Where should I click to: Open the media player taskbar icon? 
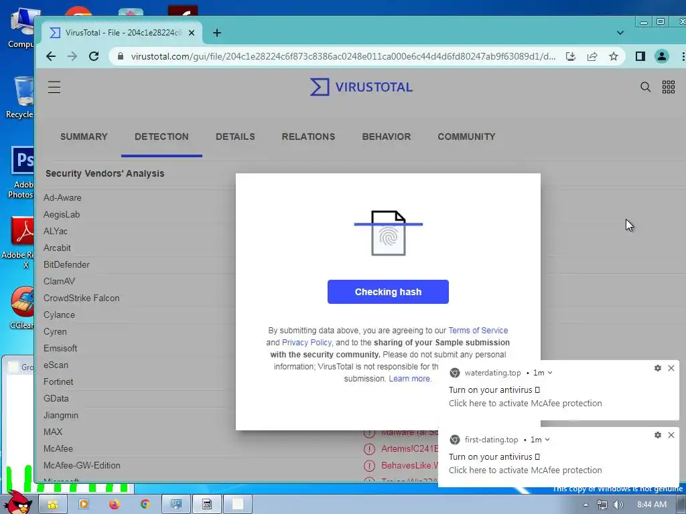pos(83,504)
